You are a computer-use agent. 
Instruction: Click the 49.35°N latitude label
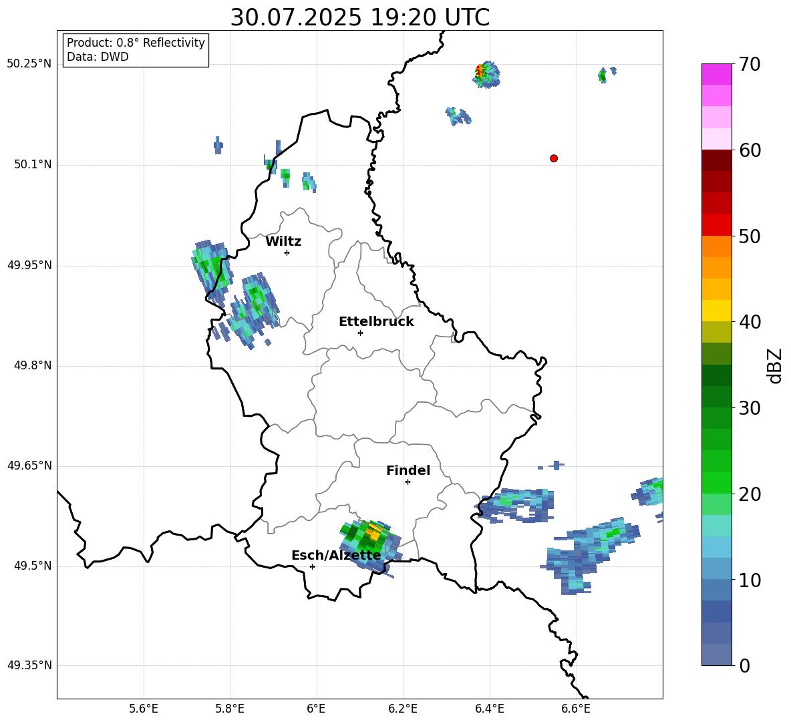tap(29, 665)
